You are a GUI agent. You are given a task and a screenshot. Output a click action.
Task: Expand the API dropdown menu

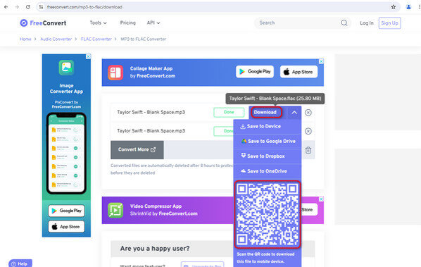pos(153,23)
